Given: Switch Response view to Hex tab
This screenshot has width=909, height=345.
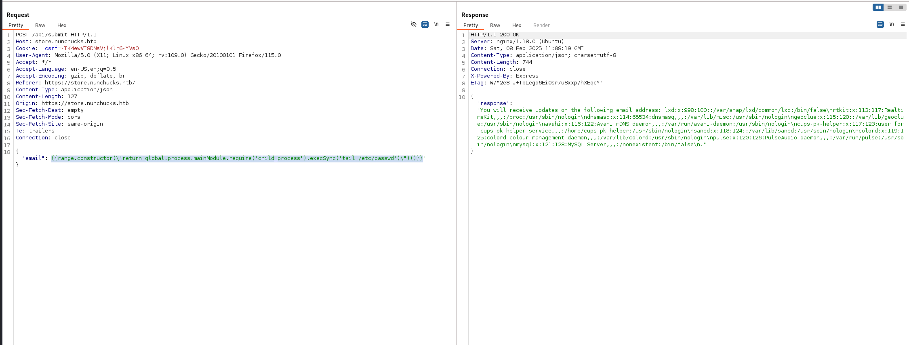Looking at the screenshot, I should (517, 25).
